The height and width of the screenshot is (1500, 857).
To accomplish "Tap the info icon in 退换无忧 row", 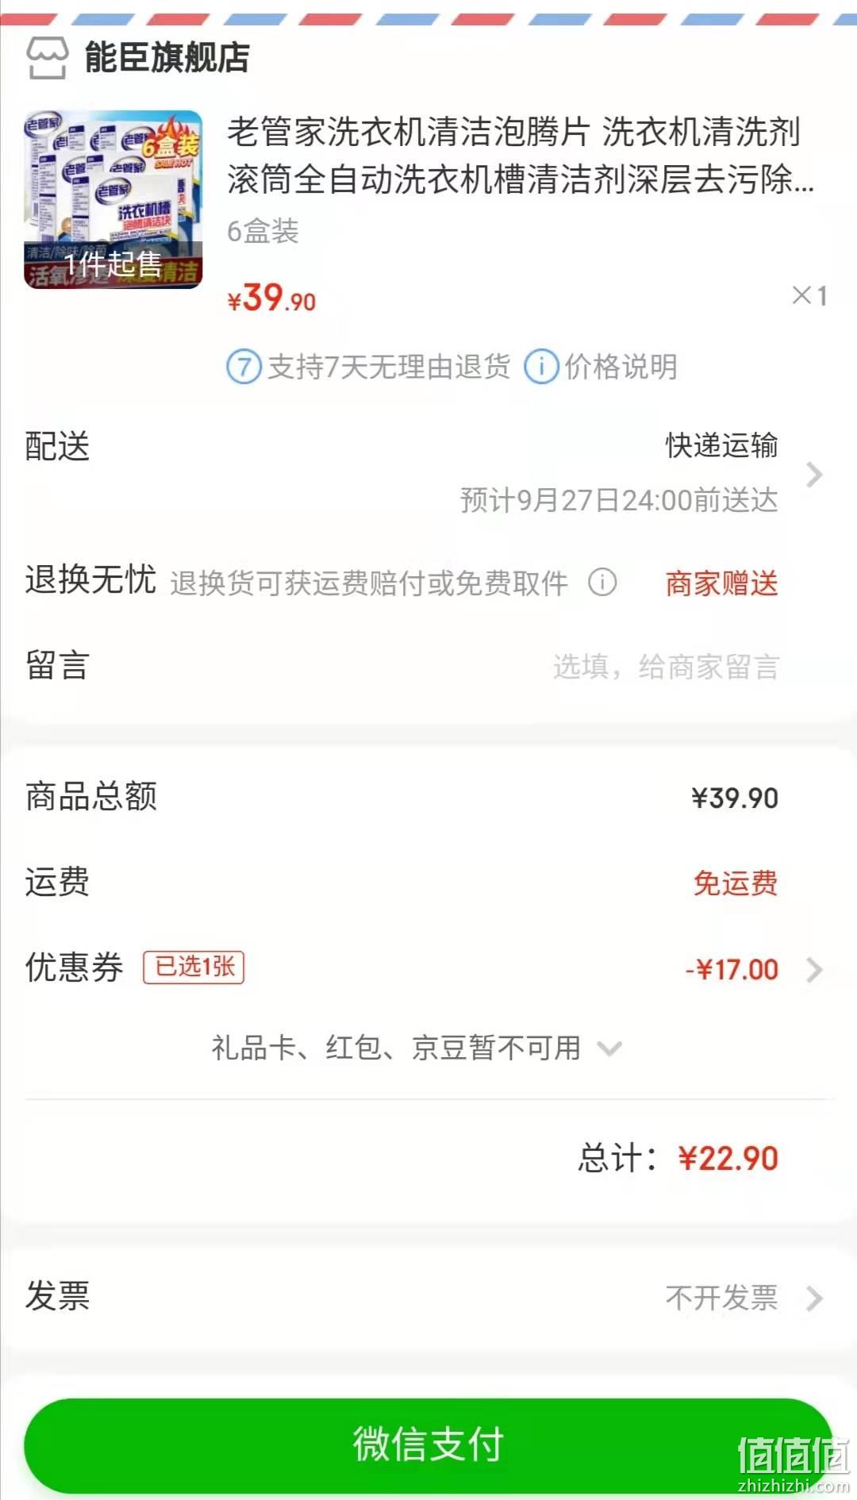I will [x=602, y=583].
